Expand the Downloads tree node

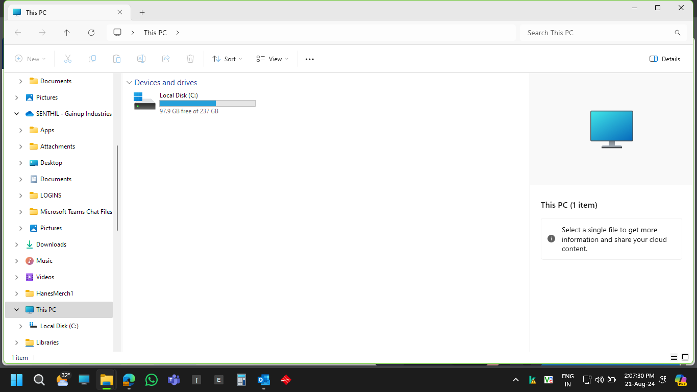click(17, 244)
